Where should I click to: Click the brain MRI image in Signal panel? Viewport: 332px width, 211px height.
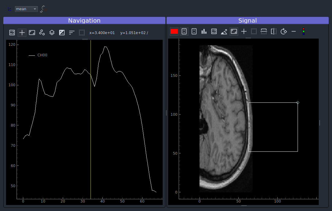(226, 118)
